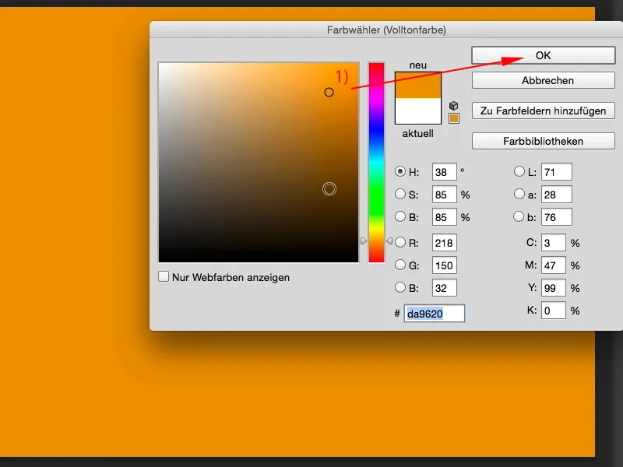Image resolution: width=623 pixels, height=467 pixels.
Task: Select the H hue radio button
Action: click(x=400, y=171)
